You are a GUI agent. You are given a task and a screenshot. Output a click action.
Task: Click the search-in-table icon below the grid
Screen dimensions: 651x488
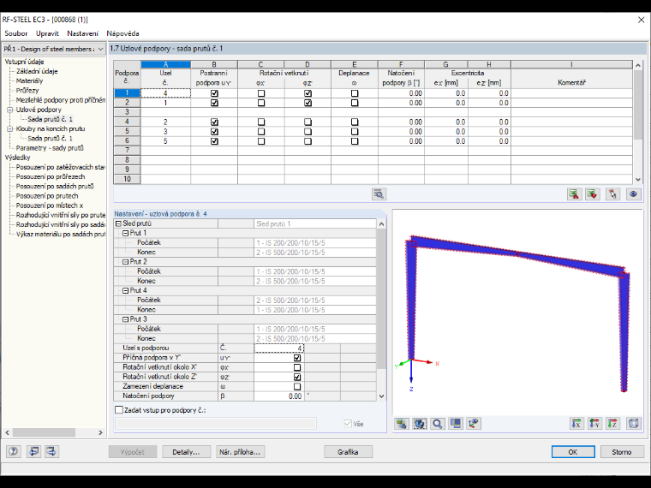pos(379,194)
